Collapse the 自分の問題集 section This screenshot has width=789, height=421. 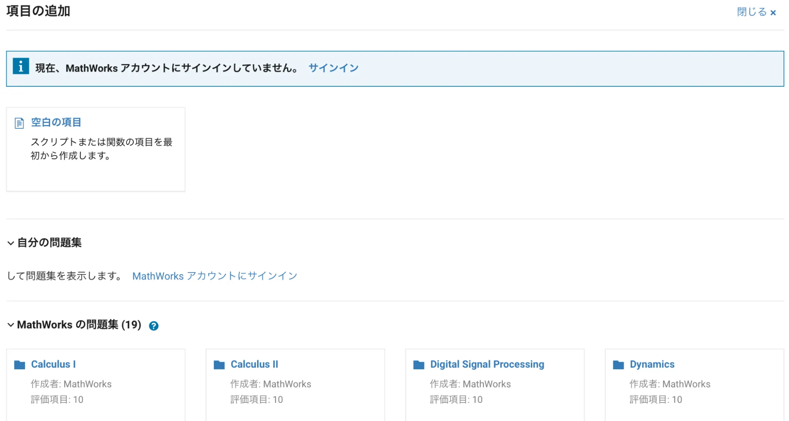[11, 243]
